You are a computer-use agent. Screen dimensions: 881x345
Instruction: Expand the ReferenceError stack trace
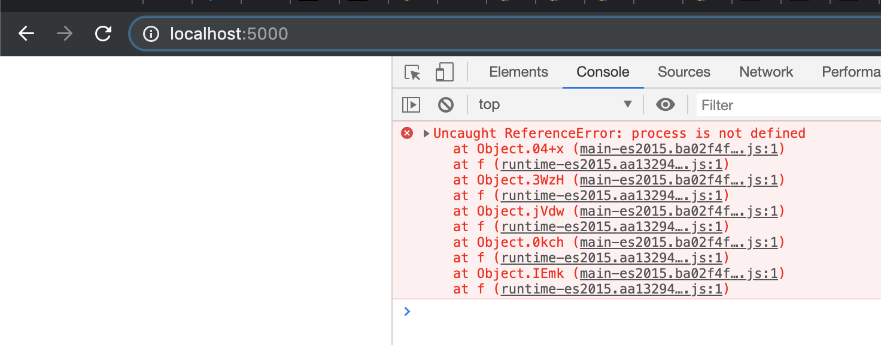tap(427, 133)
